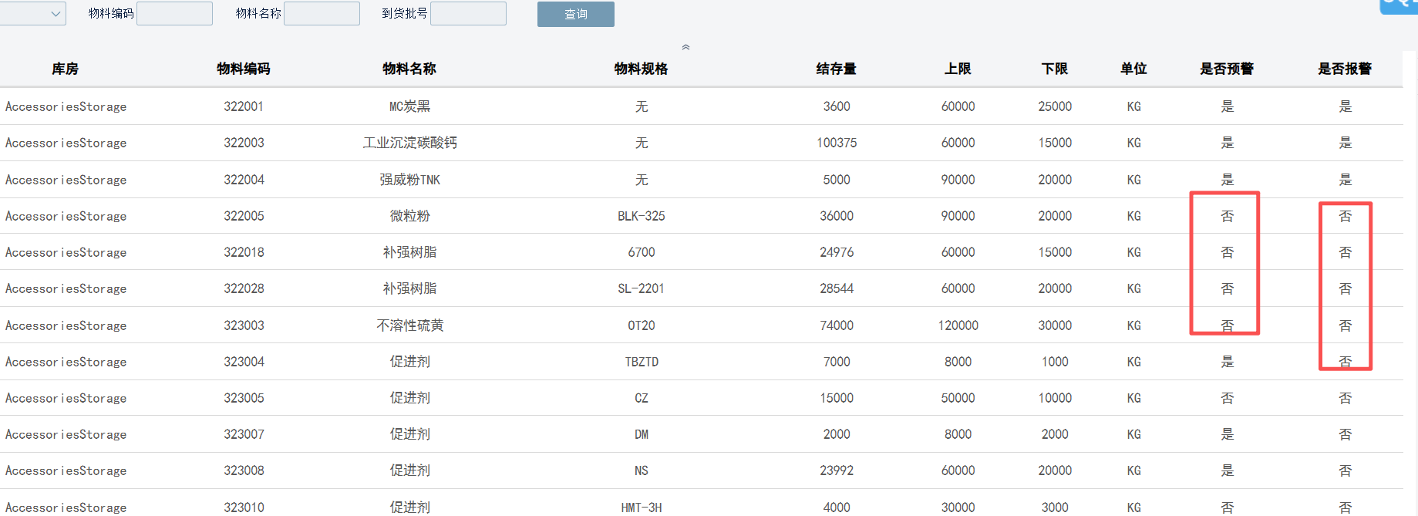Viewport: 1418px width, 516px height.
Task: Click the 是否报警 value for row 322001
Action: coord(1345,106)
